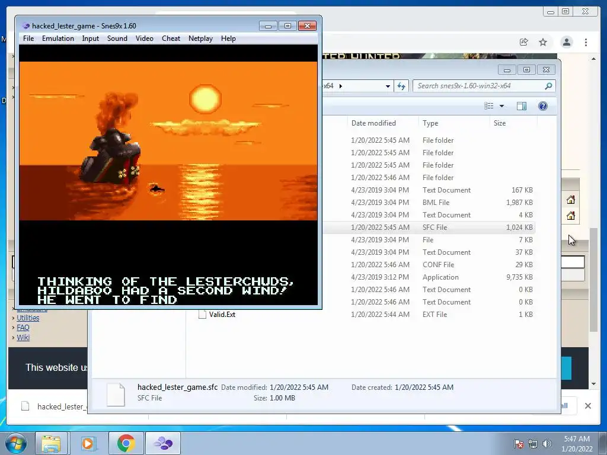Click the lower house icon on webpage
Image resolution: width=607 pixels, height=455 pixels.
tap(571, 216)
